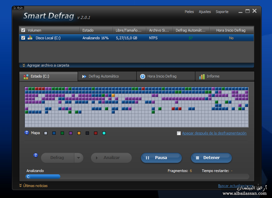Click the 5,27/15,0 GB size cell
The height and width of the screenshot is (198, 272).
[x=126, y=38]
